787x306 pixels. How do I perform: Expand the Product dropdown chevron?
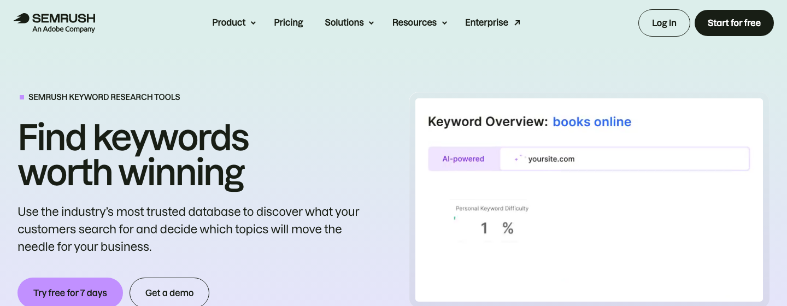pos(253,23)
